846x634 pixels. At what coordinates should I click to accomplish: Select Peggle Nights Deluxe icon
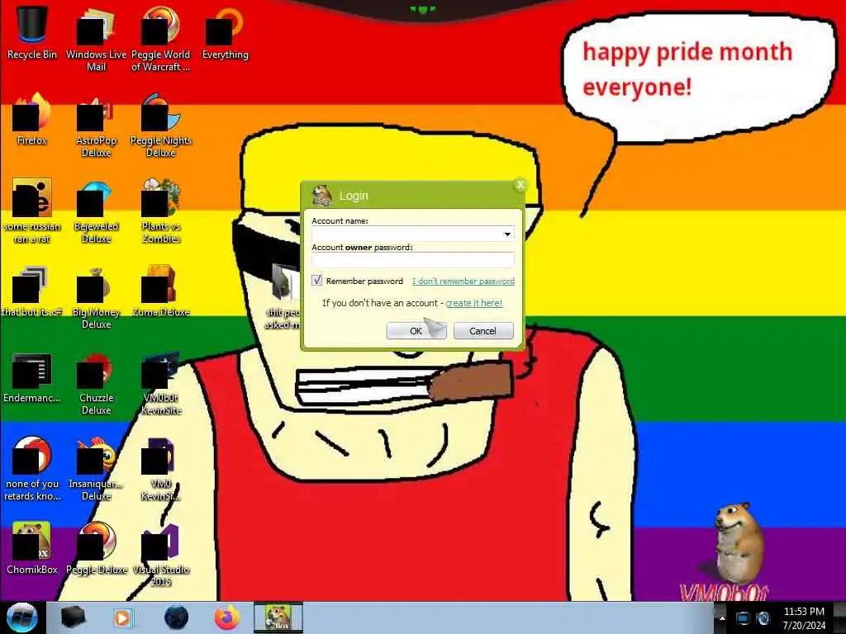(x=160, y=125)
